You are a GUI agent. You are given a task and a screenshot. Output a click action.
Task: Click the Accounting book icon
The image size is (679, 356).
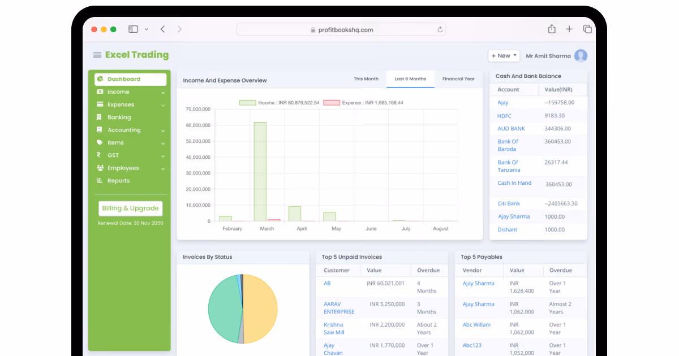tap(100, 130)
